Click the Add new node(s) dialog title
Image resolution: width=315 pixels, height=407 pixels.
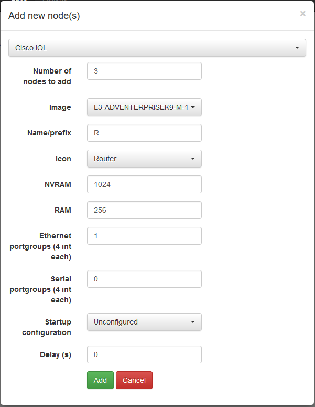click(44, 16)
